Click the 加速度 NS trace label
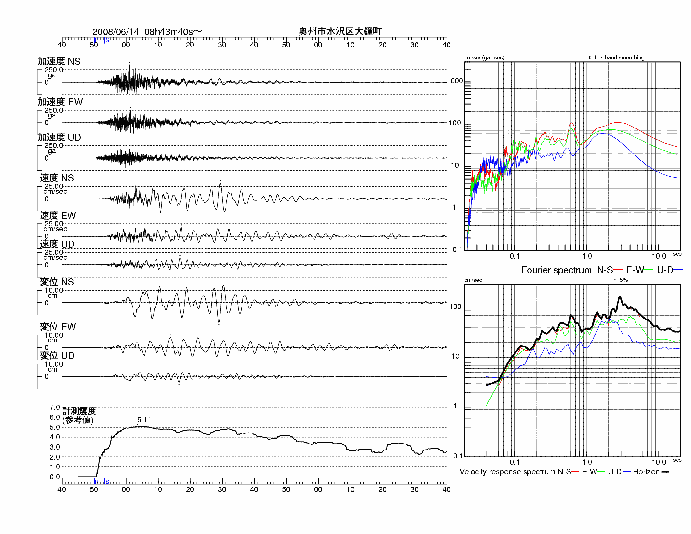691x534 pixels. [x=59, y=61]
